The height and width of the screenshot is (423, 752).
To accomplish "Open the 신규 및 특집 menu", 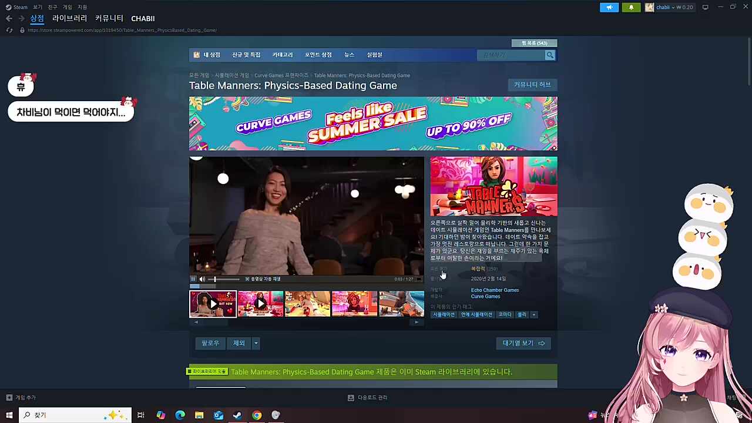I will [x=246, y=55].
